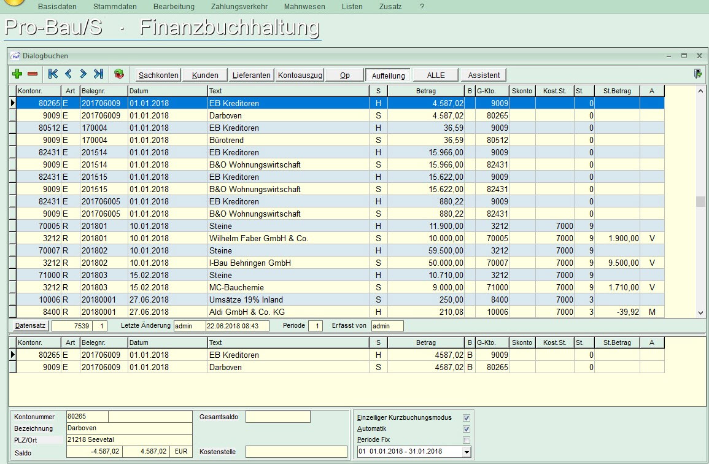This screenshot has height=464, width=709.
Task: Go to next record arrow
Action: [x=83, y=74]
